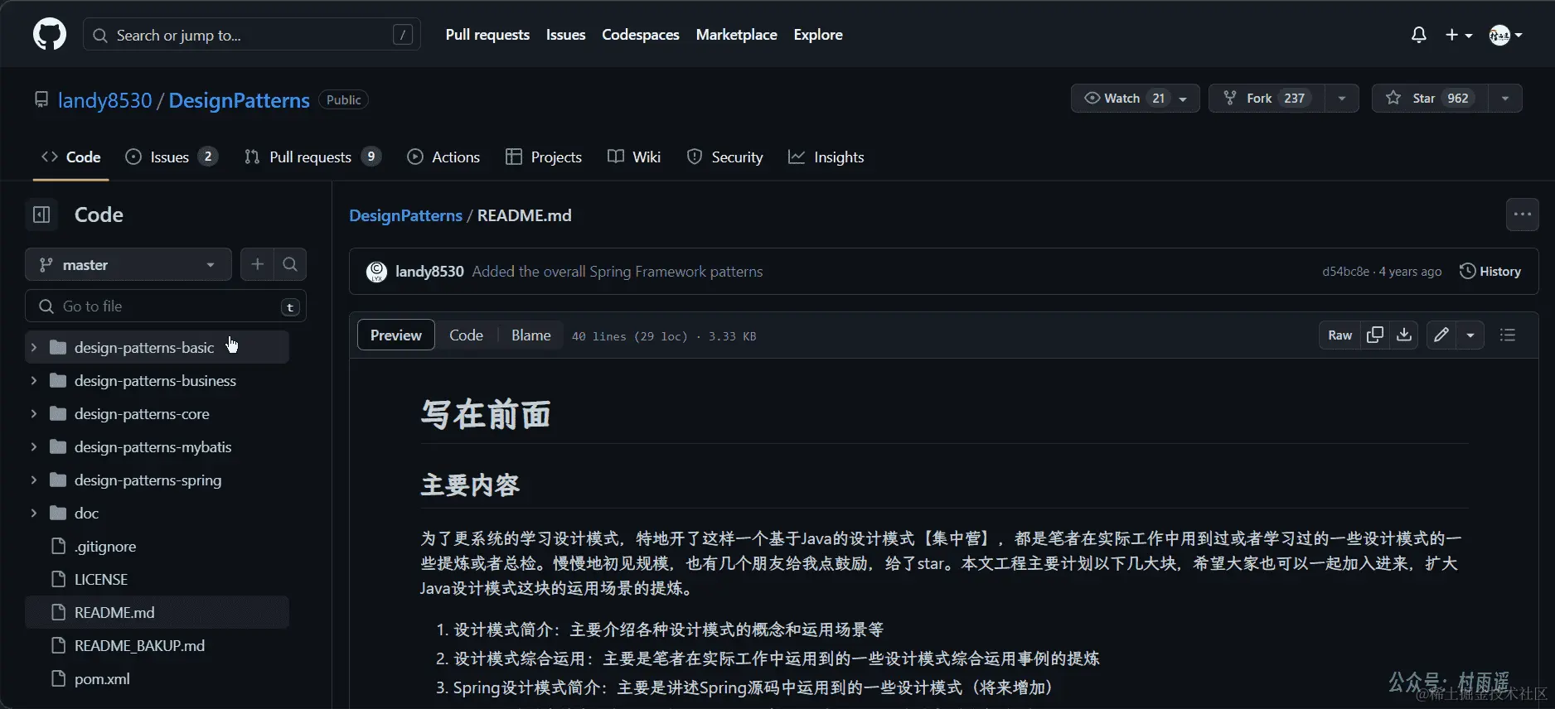The height and width of the screenshot is (709, 1555).
Task: Open commit d54bc8e link
Action: click(1345, 272)
